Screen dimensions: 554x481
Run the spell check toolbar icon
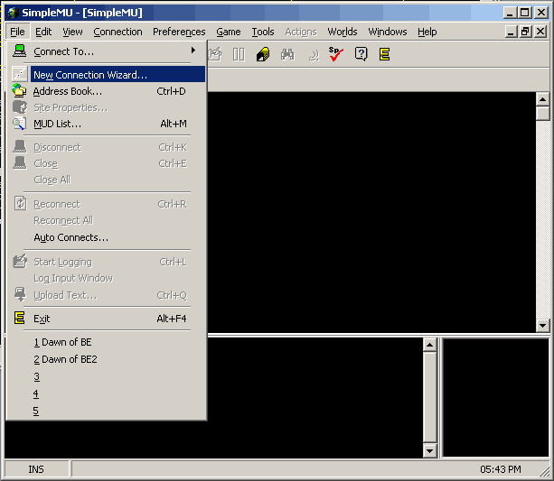point(335,54)
